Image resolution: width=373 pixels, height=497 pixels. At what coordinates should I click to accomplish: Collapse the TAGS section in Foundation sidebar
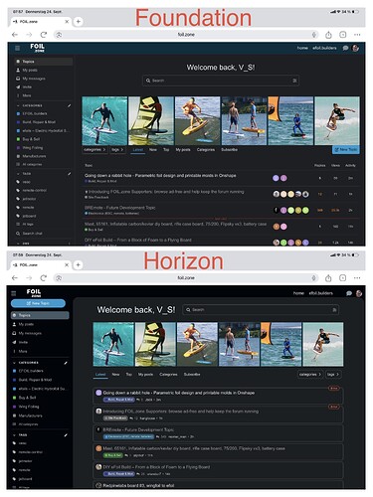24,174
